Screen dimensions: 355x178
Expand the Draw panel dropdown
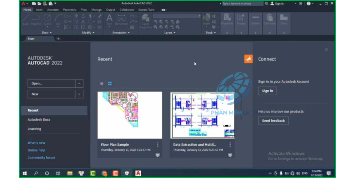[47, 33]
